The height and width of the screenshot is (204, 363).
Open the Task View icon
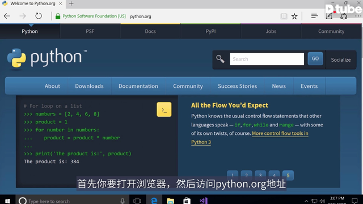(x=137, y=201)
